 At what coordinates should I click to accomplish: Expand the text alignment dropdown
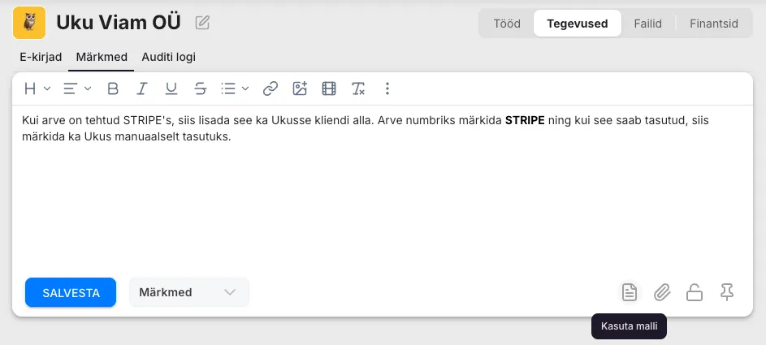tap(77, 88)
